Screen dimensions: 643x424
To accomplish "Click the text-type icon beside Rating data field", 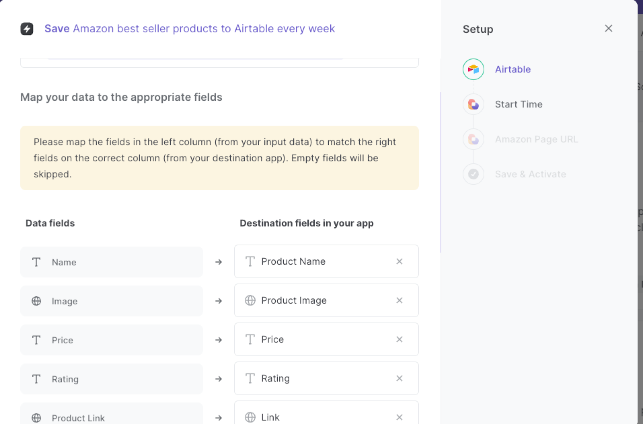I will (36, 379).
